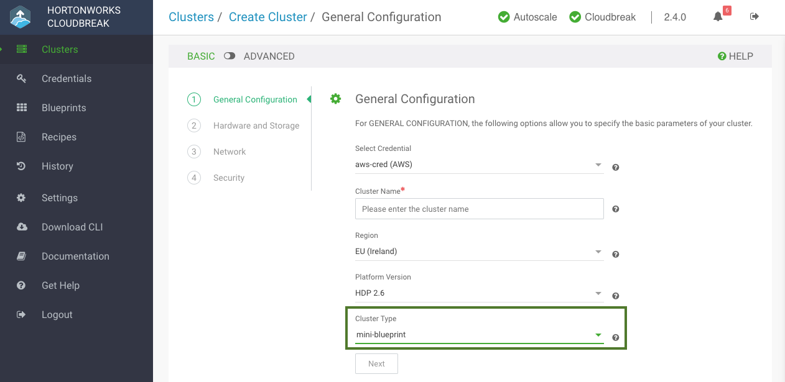785x382 pixels.
Task: Select the ADVANCED mode label
Action: pyautogui.click(x=269, y=56)
